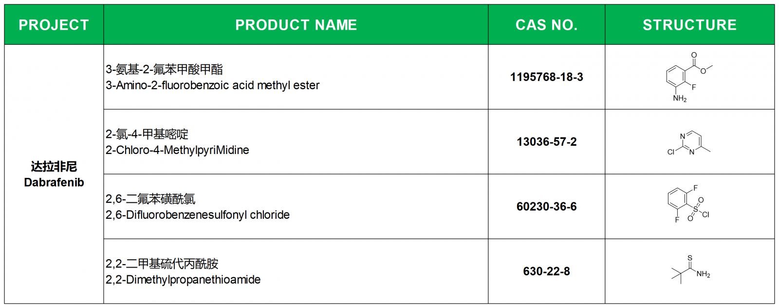Screen dimensions: 779x308
Task: Click the STRUCTURE column header
Action: click(x=690, y=25)
